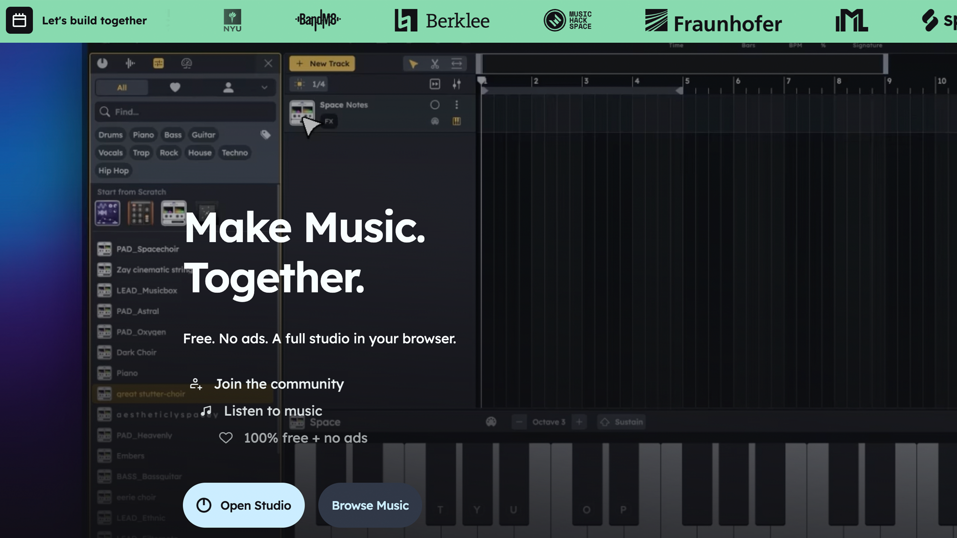Open the Space Notes instrument icon
Viewport: 957px width, 538px height.
pyautogui.click(x=302, y=113)
